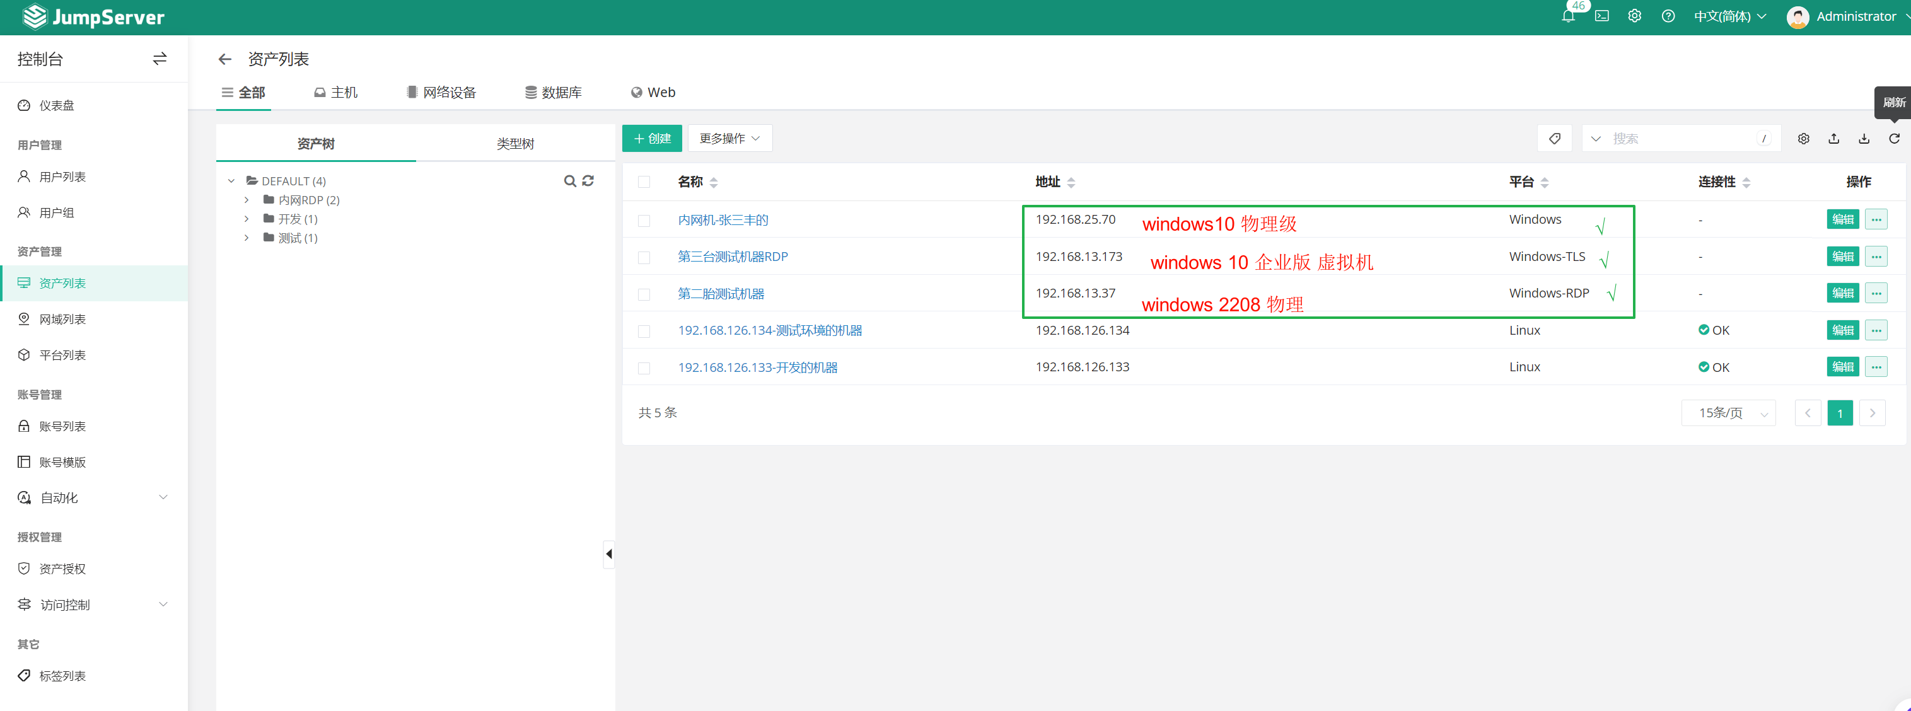
Task: Switch to the 类型树 tab
Action: click(515, 144)
